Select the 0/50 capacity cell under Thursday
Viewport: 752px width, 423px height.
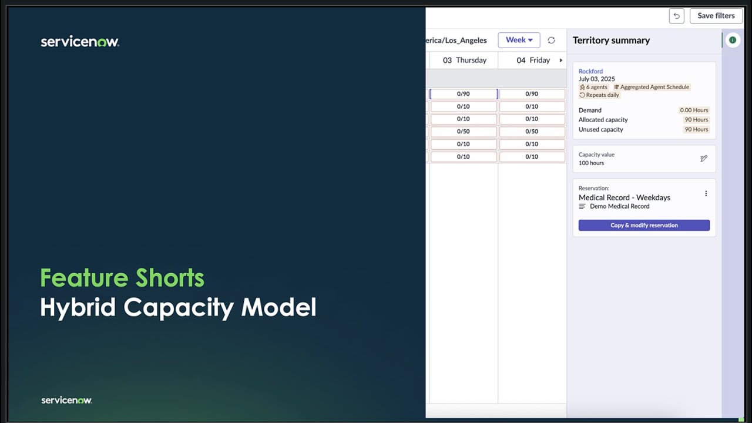(x=464, y=131)
